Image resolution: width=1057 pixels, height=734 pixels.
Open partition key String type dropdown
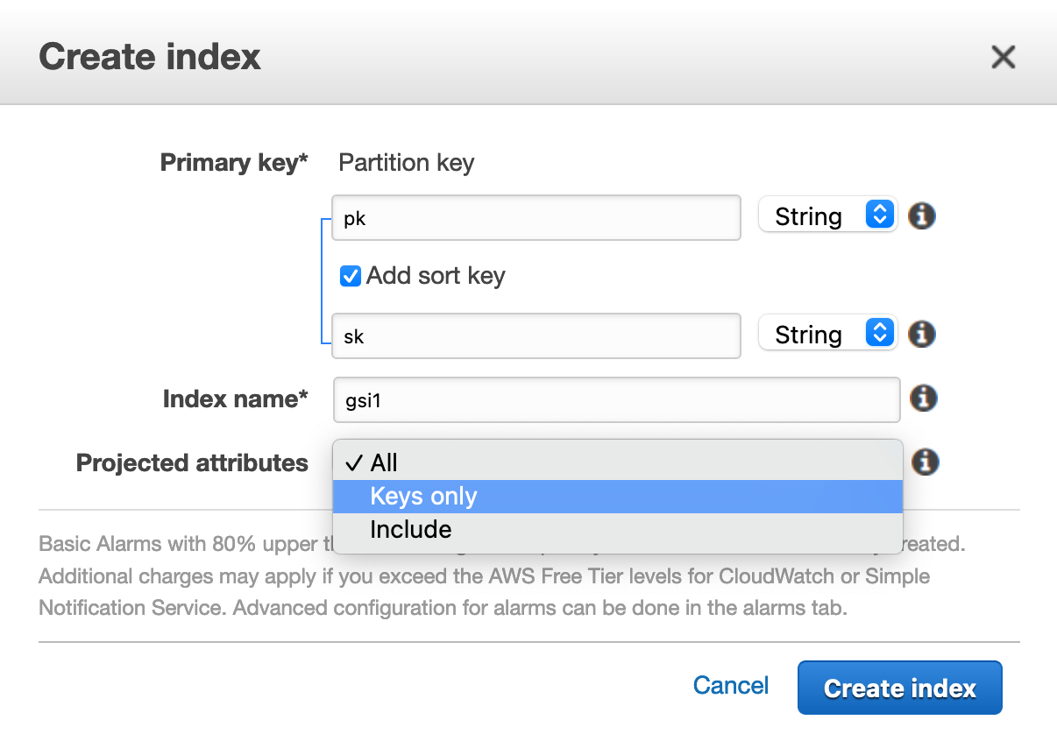coord(827,215)
